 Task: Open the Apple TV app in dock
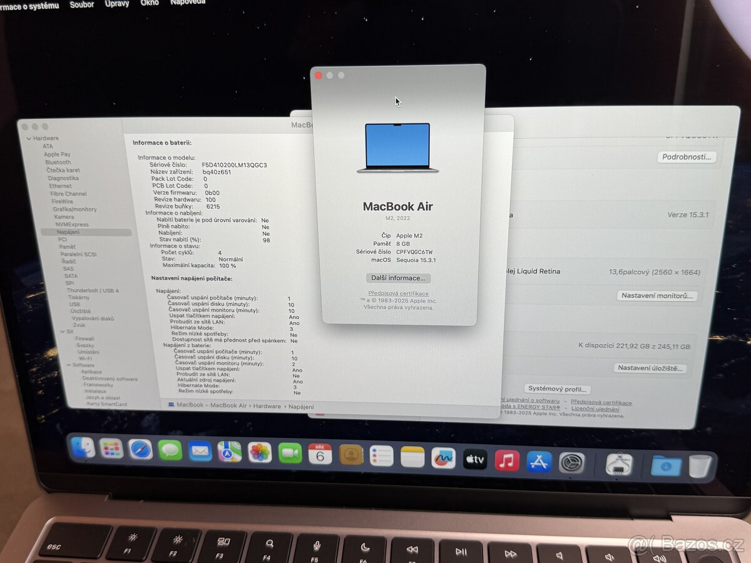(x=475, y=459)
